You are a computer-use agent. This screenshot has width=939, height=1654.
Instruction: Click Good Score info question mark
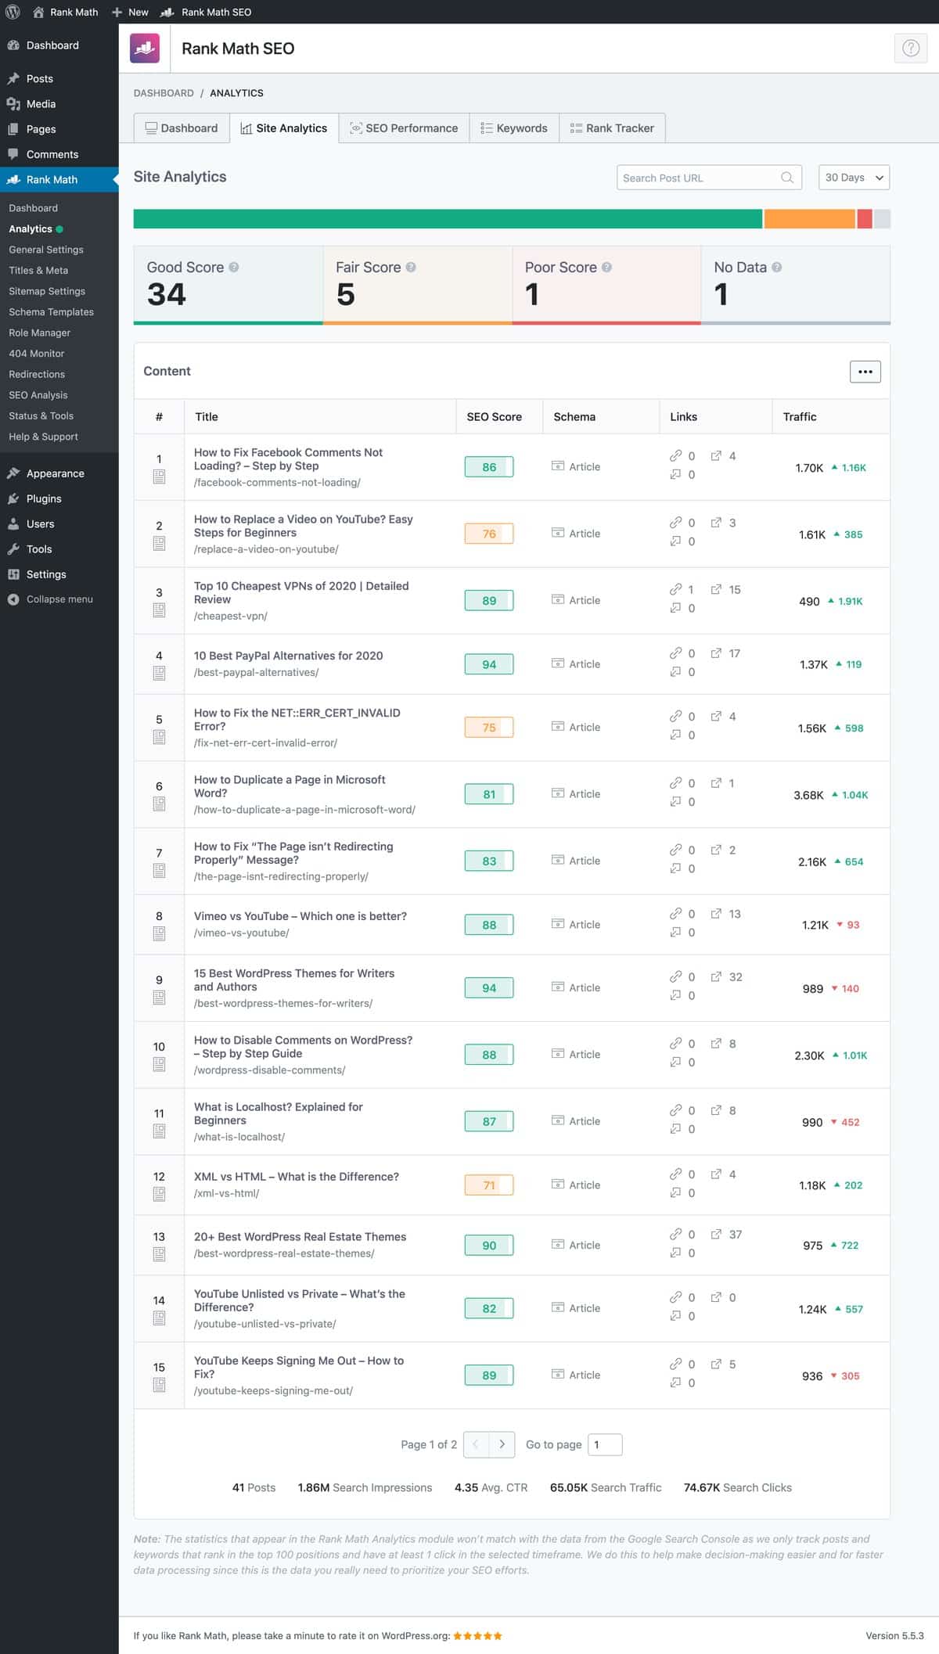tap(234, 268)
